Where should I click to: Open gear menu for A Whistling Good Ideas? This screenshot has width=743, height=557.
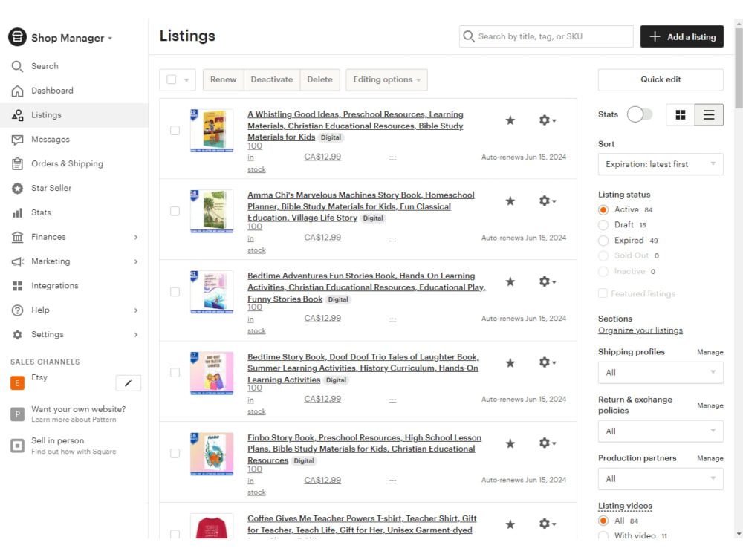548,120
